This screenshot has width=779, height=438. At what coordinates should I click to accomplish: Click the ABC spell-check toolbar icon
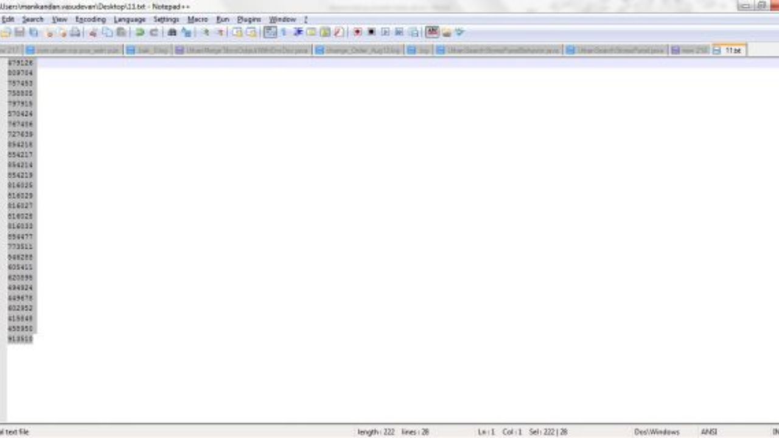(x=432, y=32)
